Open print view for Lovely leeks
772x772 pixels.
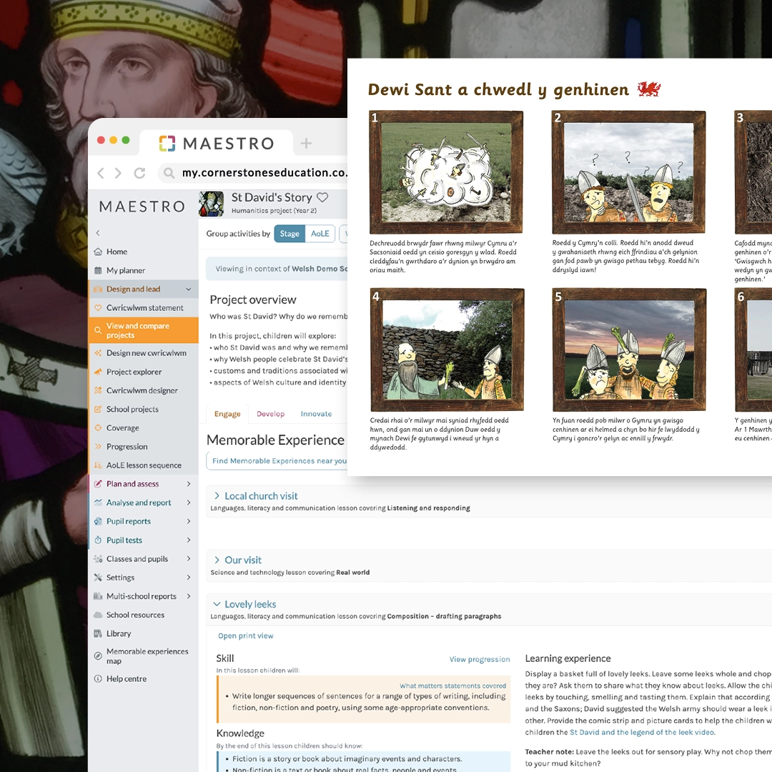pos(246,635)
